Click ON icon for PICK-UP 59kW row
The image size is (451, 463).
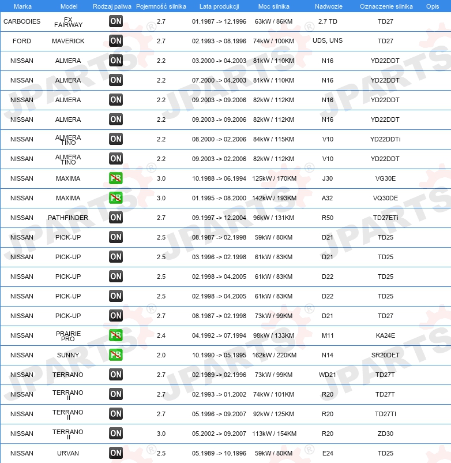point(115,237)
